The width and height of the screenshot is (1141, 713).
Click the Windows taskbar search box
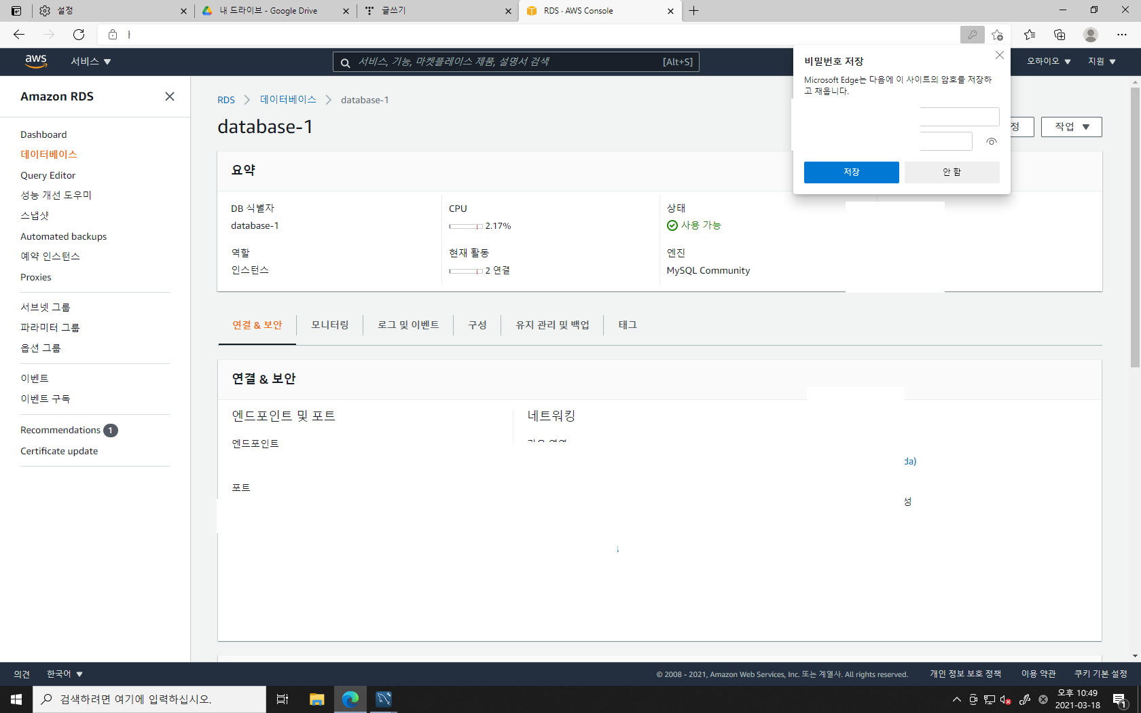(149, 699)
